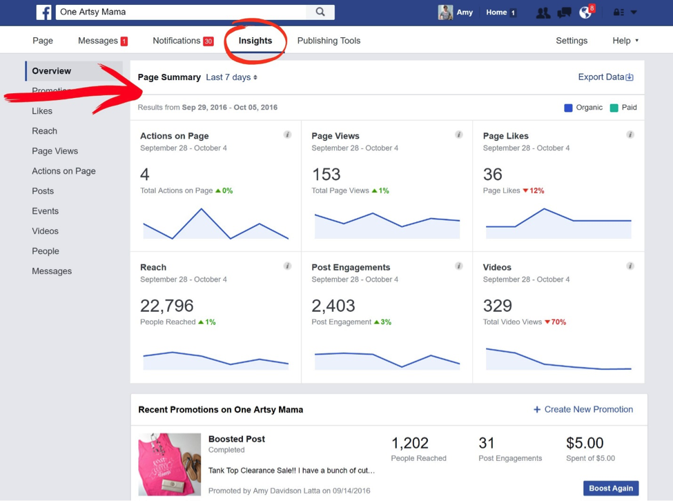
Task: Click the Home link in top bar
Action: (x=496, y=12)
